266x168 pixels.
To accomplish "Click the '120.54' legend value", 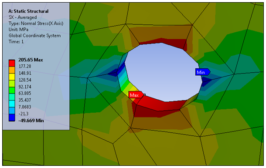I will [x=25, y=80].
